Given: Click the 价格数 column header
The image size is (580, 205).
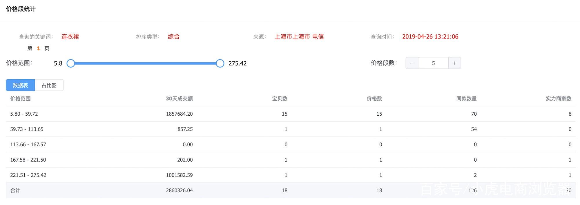Looking at the screenshot, I should (x=374, y=99).
